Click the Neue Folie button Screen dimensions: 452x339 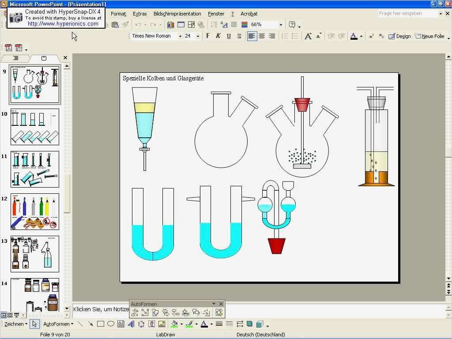tap(429, 36)
